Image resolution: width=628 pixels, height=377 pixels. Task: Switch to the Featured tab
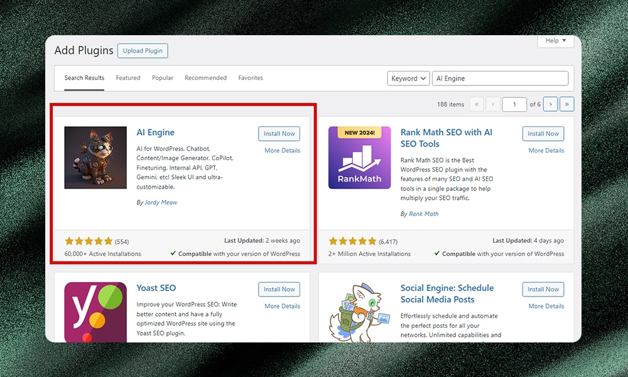point(128,78)
